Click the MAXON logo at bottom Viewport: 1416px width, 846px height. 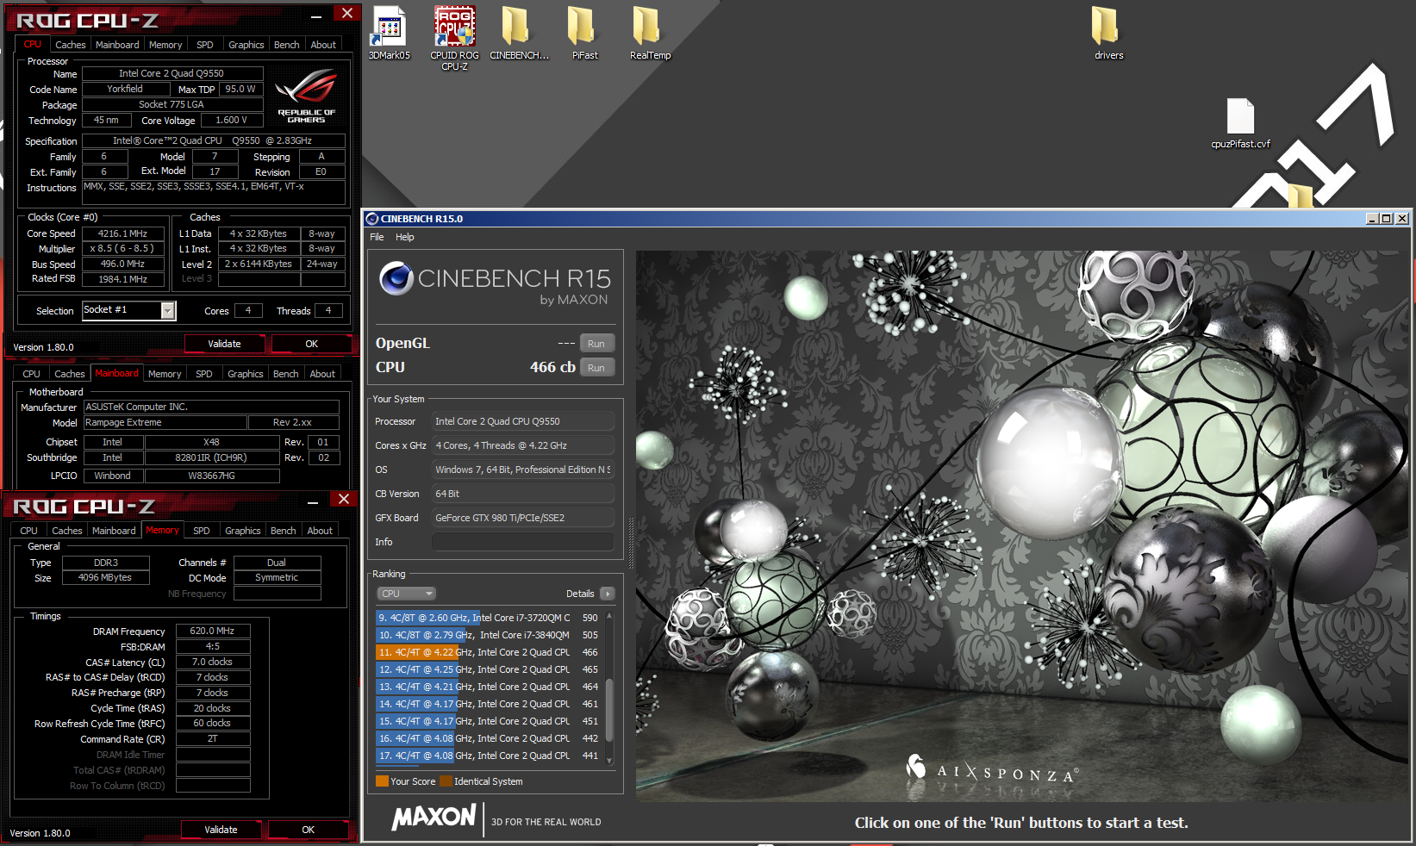(434, 817)
